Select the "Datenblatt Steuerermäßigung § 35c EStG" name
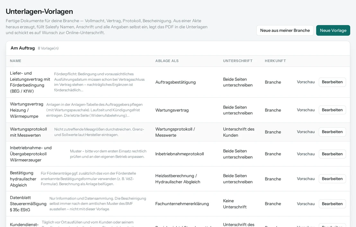Image resolution: width=356 pixels, height=227 pixels. [28, 204]
